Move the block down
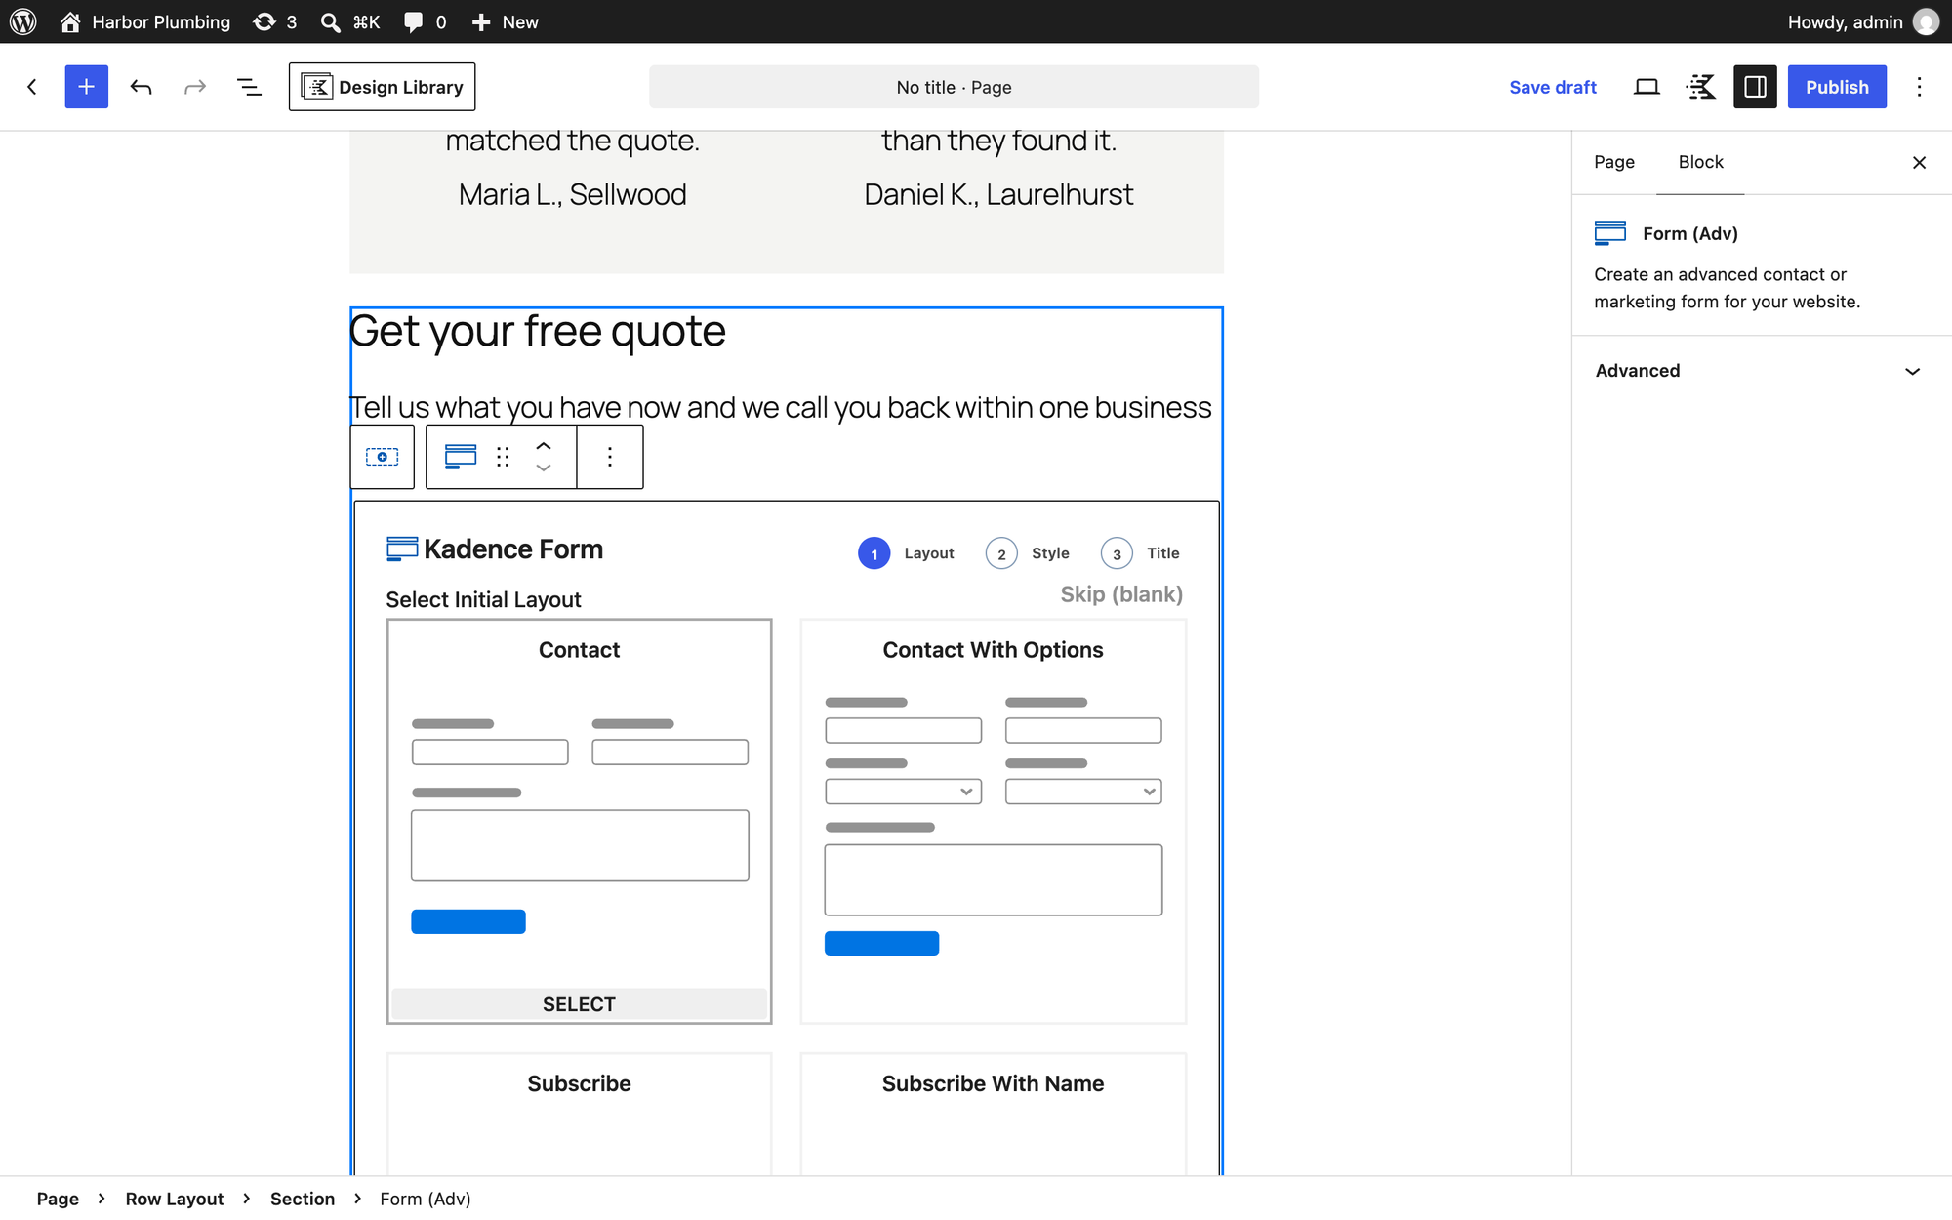The image size is (1952, 1220). click(544, 468)
